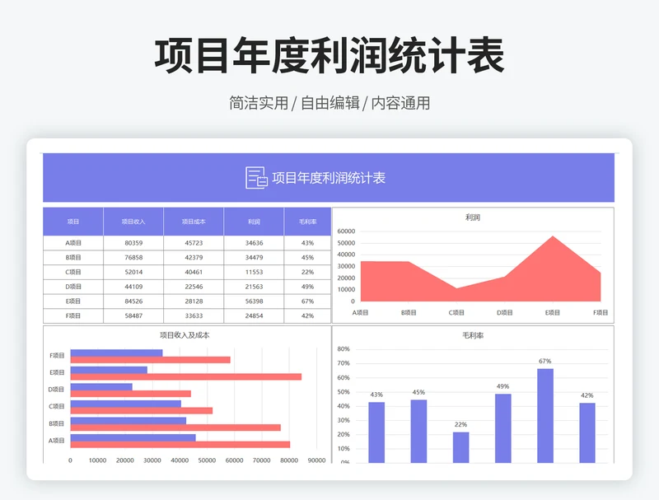The height and width of the screenshot is (500, 659).
Task: Click the red income bar for E项目
Action: tap(186, 377)
